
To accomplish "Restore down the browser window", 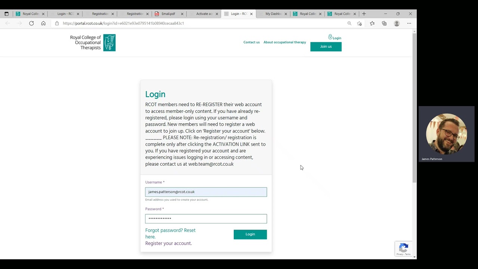I will 398,14.
